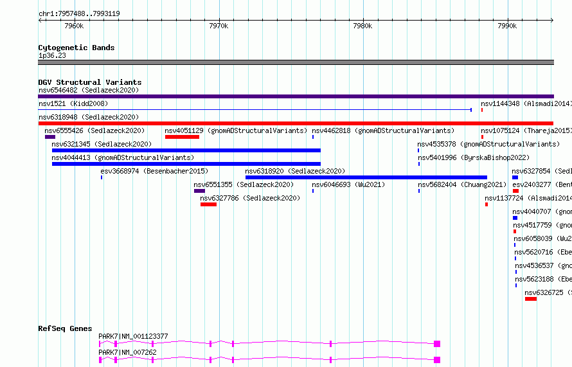572x367 pixels.
Task: Open the nsv6321345 (Sedlazeck2020) label
Action: pyautogui.click(x=102, y=144)
